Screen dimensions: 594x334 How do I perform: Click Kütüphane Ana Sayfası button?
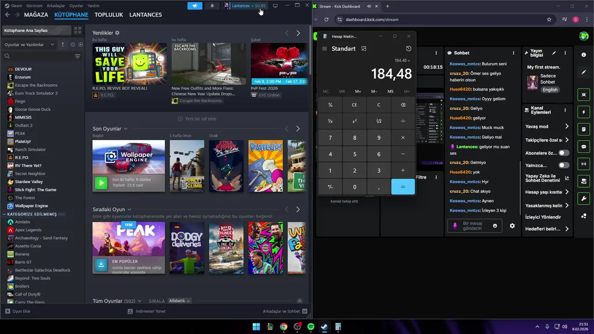[36, 30]
